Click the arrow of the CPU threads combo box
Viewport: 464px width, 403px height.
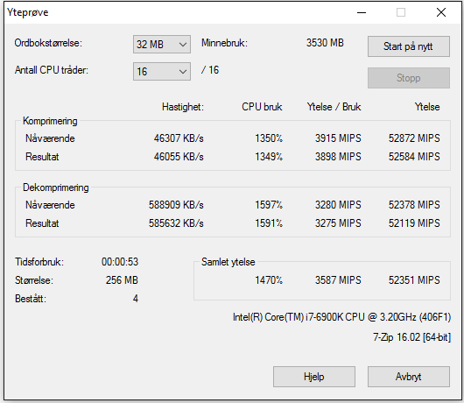[183, 72]
